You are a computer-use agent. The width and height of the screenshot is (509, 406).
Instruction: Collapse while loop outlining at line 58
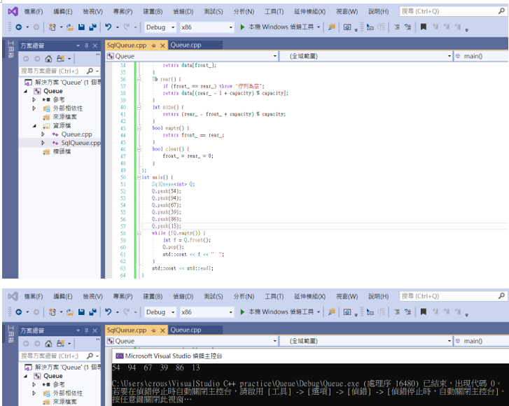coord(139,233)
